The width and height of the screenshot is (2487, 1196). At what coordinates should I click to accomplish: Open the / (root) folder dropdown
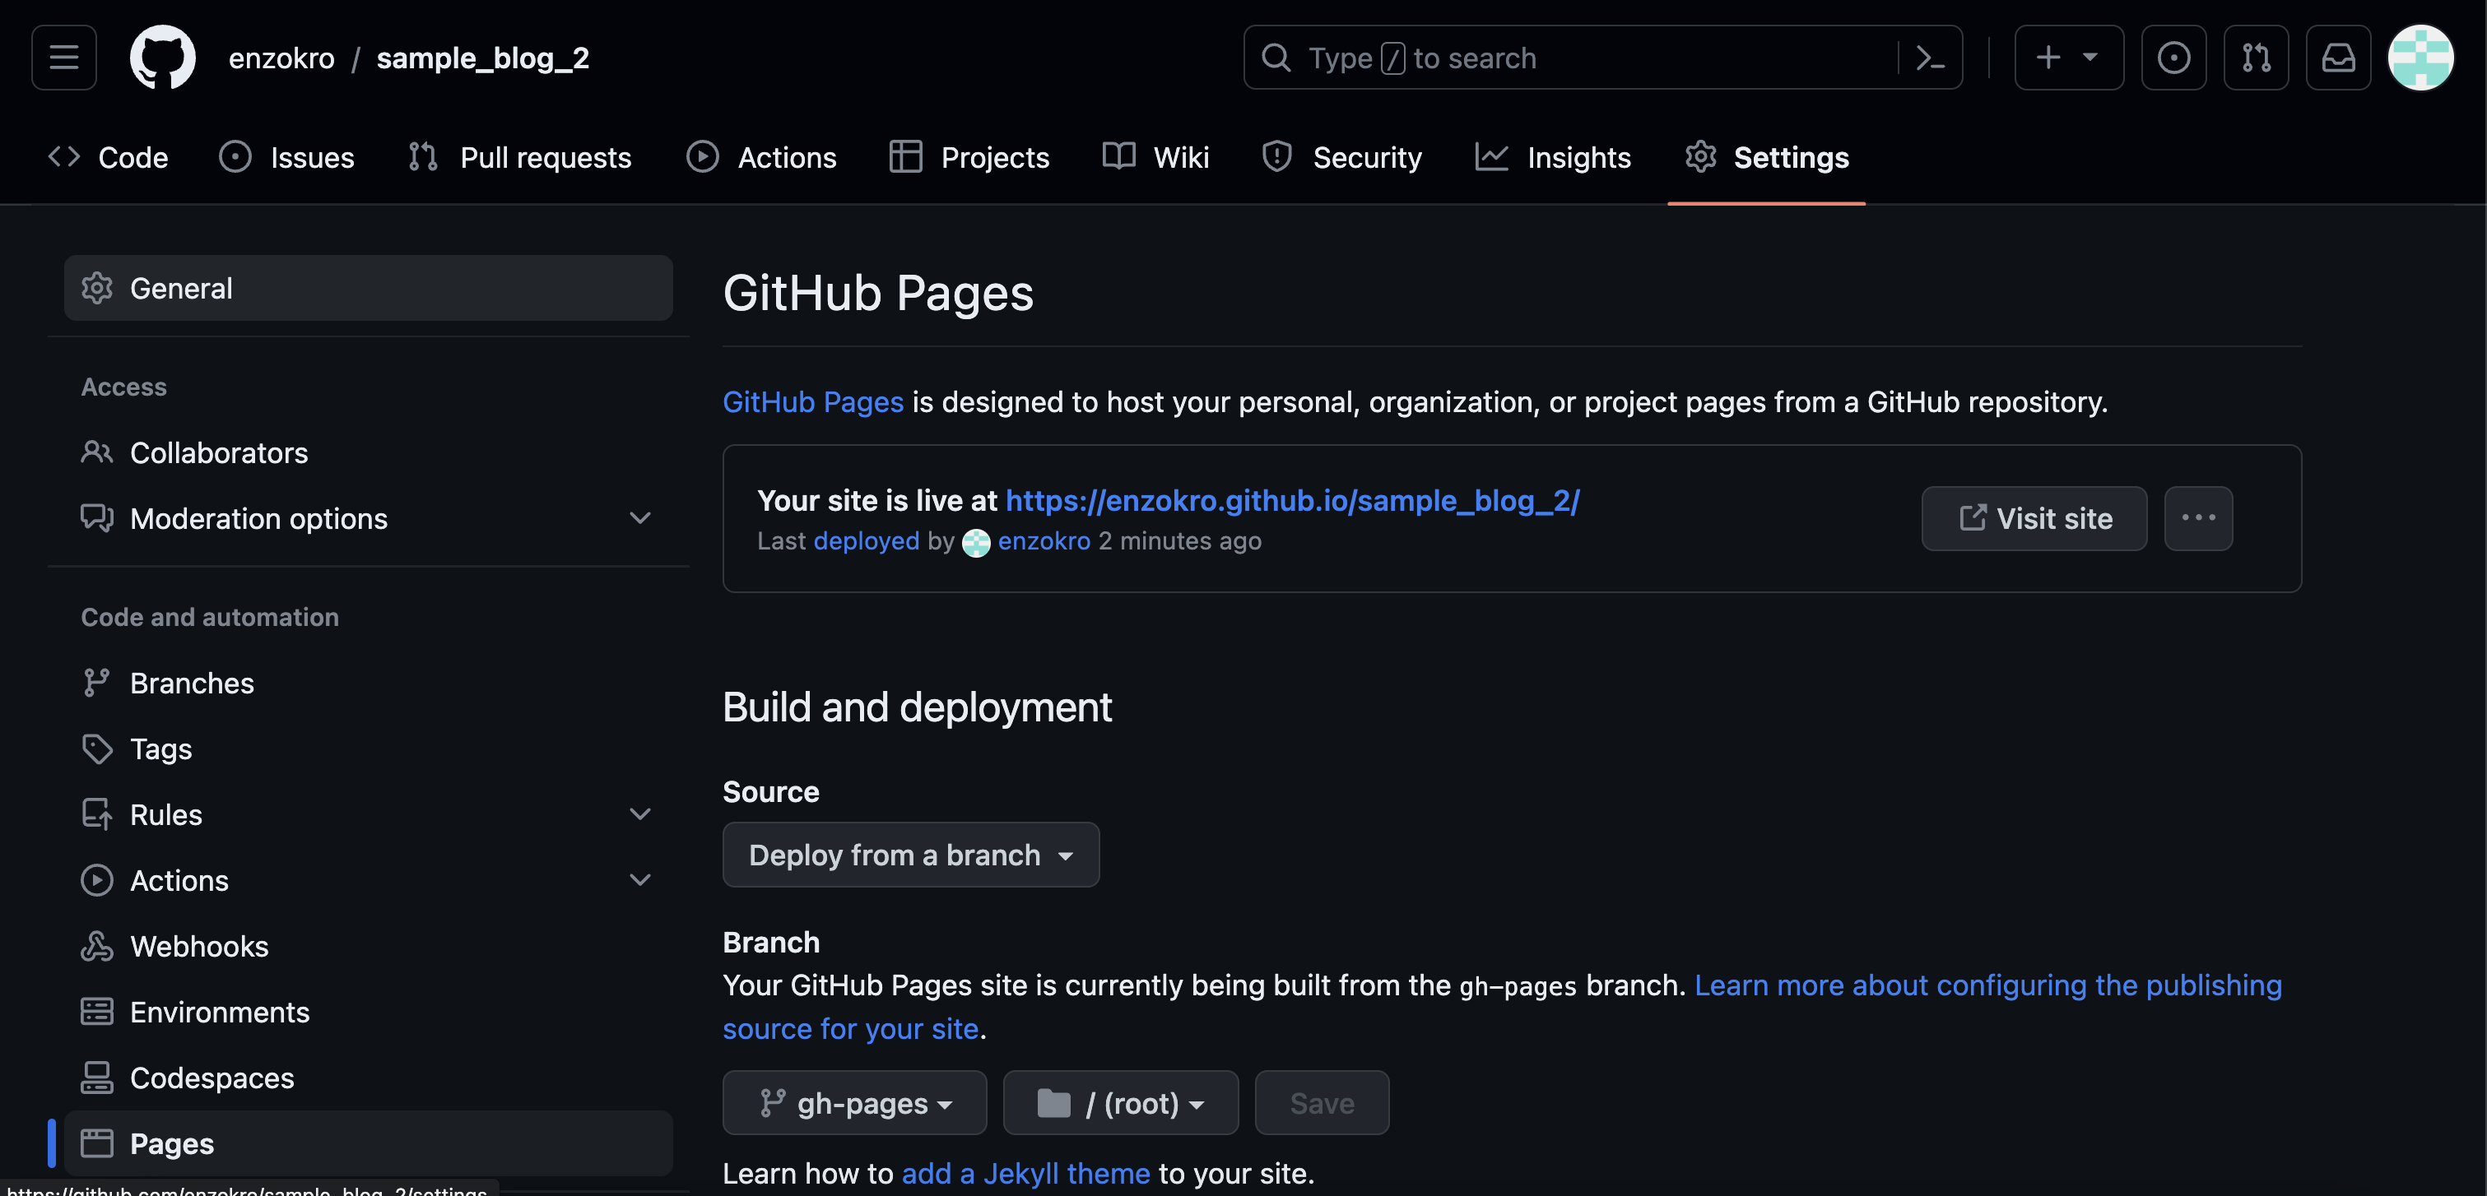point(1120,1102)
